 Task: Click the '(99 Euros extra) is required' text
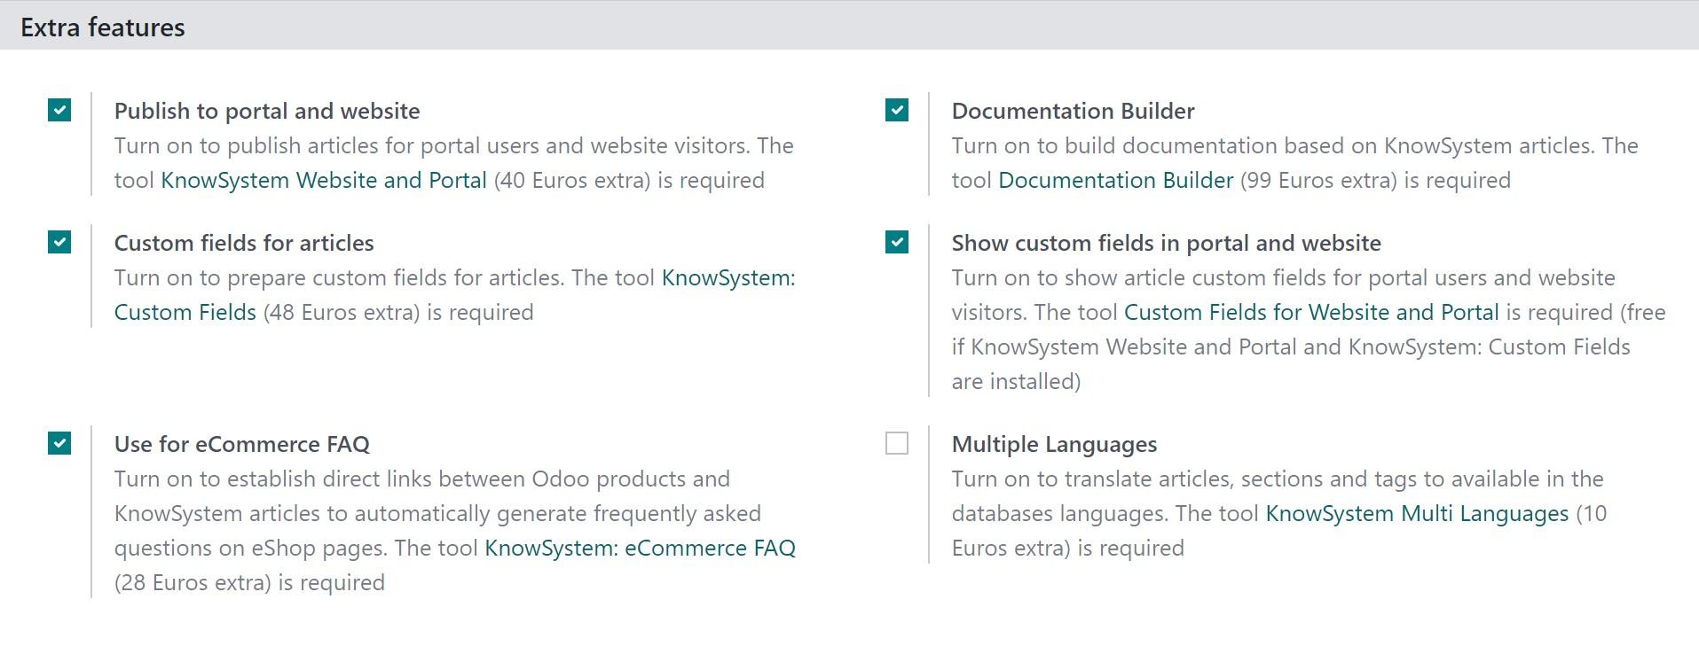[1375, 180]
